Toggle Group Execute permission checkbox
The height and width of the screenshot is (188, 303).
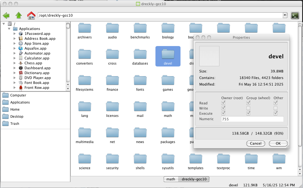pyautogui.click(x=248, y=113)
